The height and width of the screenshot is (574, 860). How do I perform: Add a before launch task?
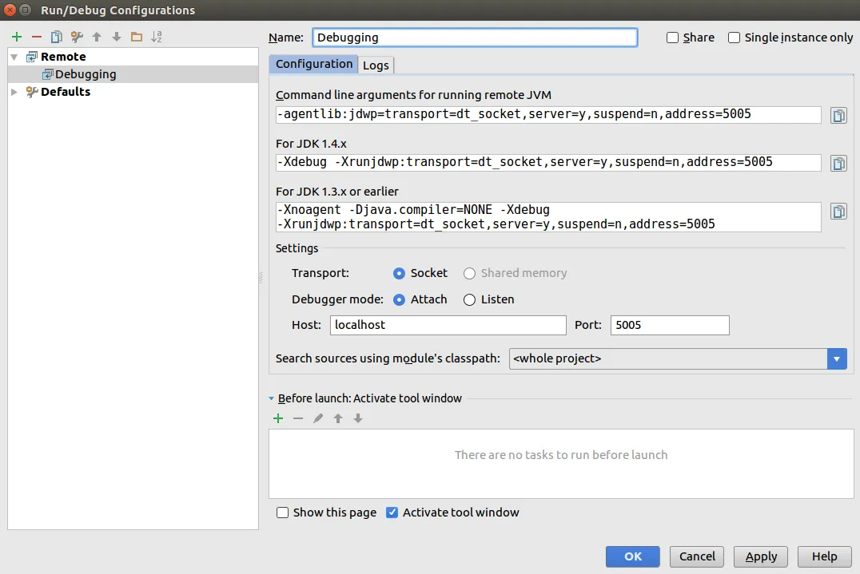click(278, 418)
